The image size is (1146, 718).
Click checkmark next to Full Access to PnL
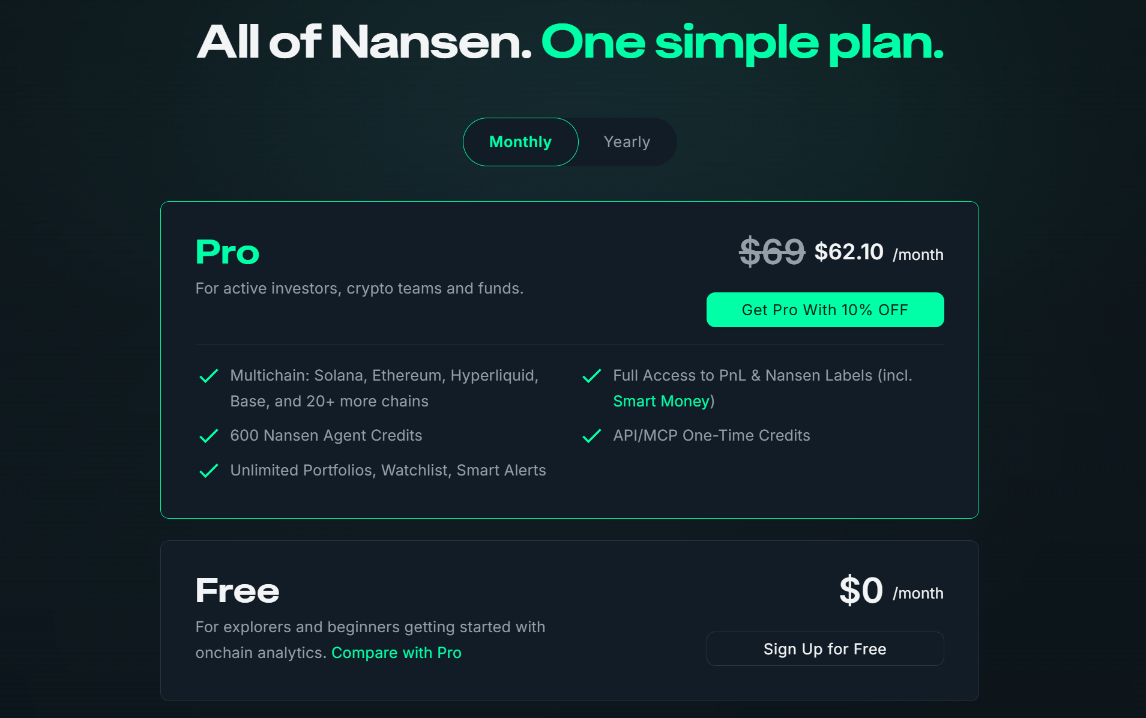tap(591, 376)
